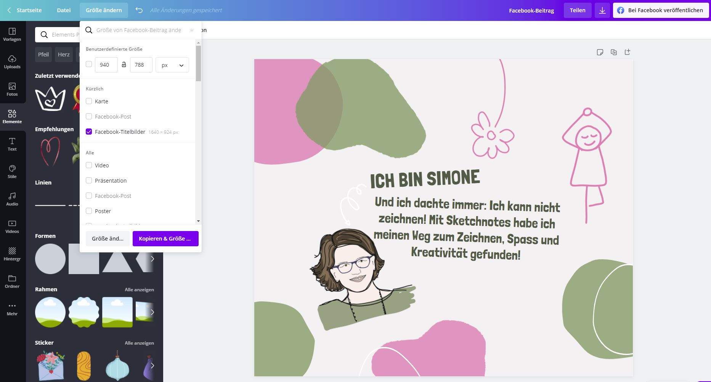Click Bei Facebook veröffentlichen button
This screenshot has width=711, height=382.
pyautogui.click(x=661, y=10)
